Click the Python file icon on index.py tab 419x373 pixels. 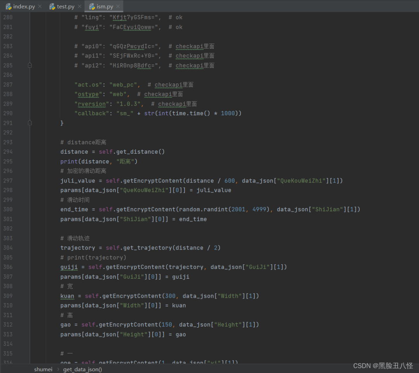pos(9,7)
